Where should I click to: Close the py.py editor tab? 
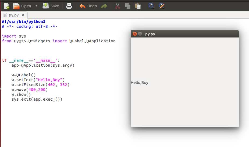(x=23, y=15)
